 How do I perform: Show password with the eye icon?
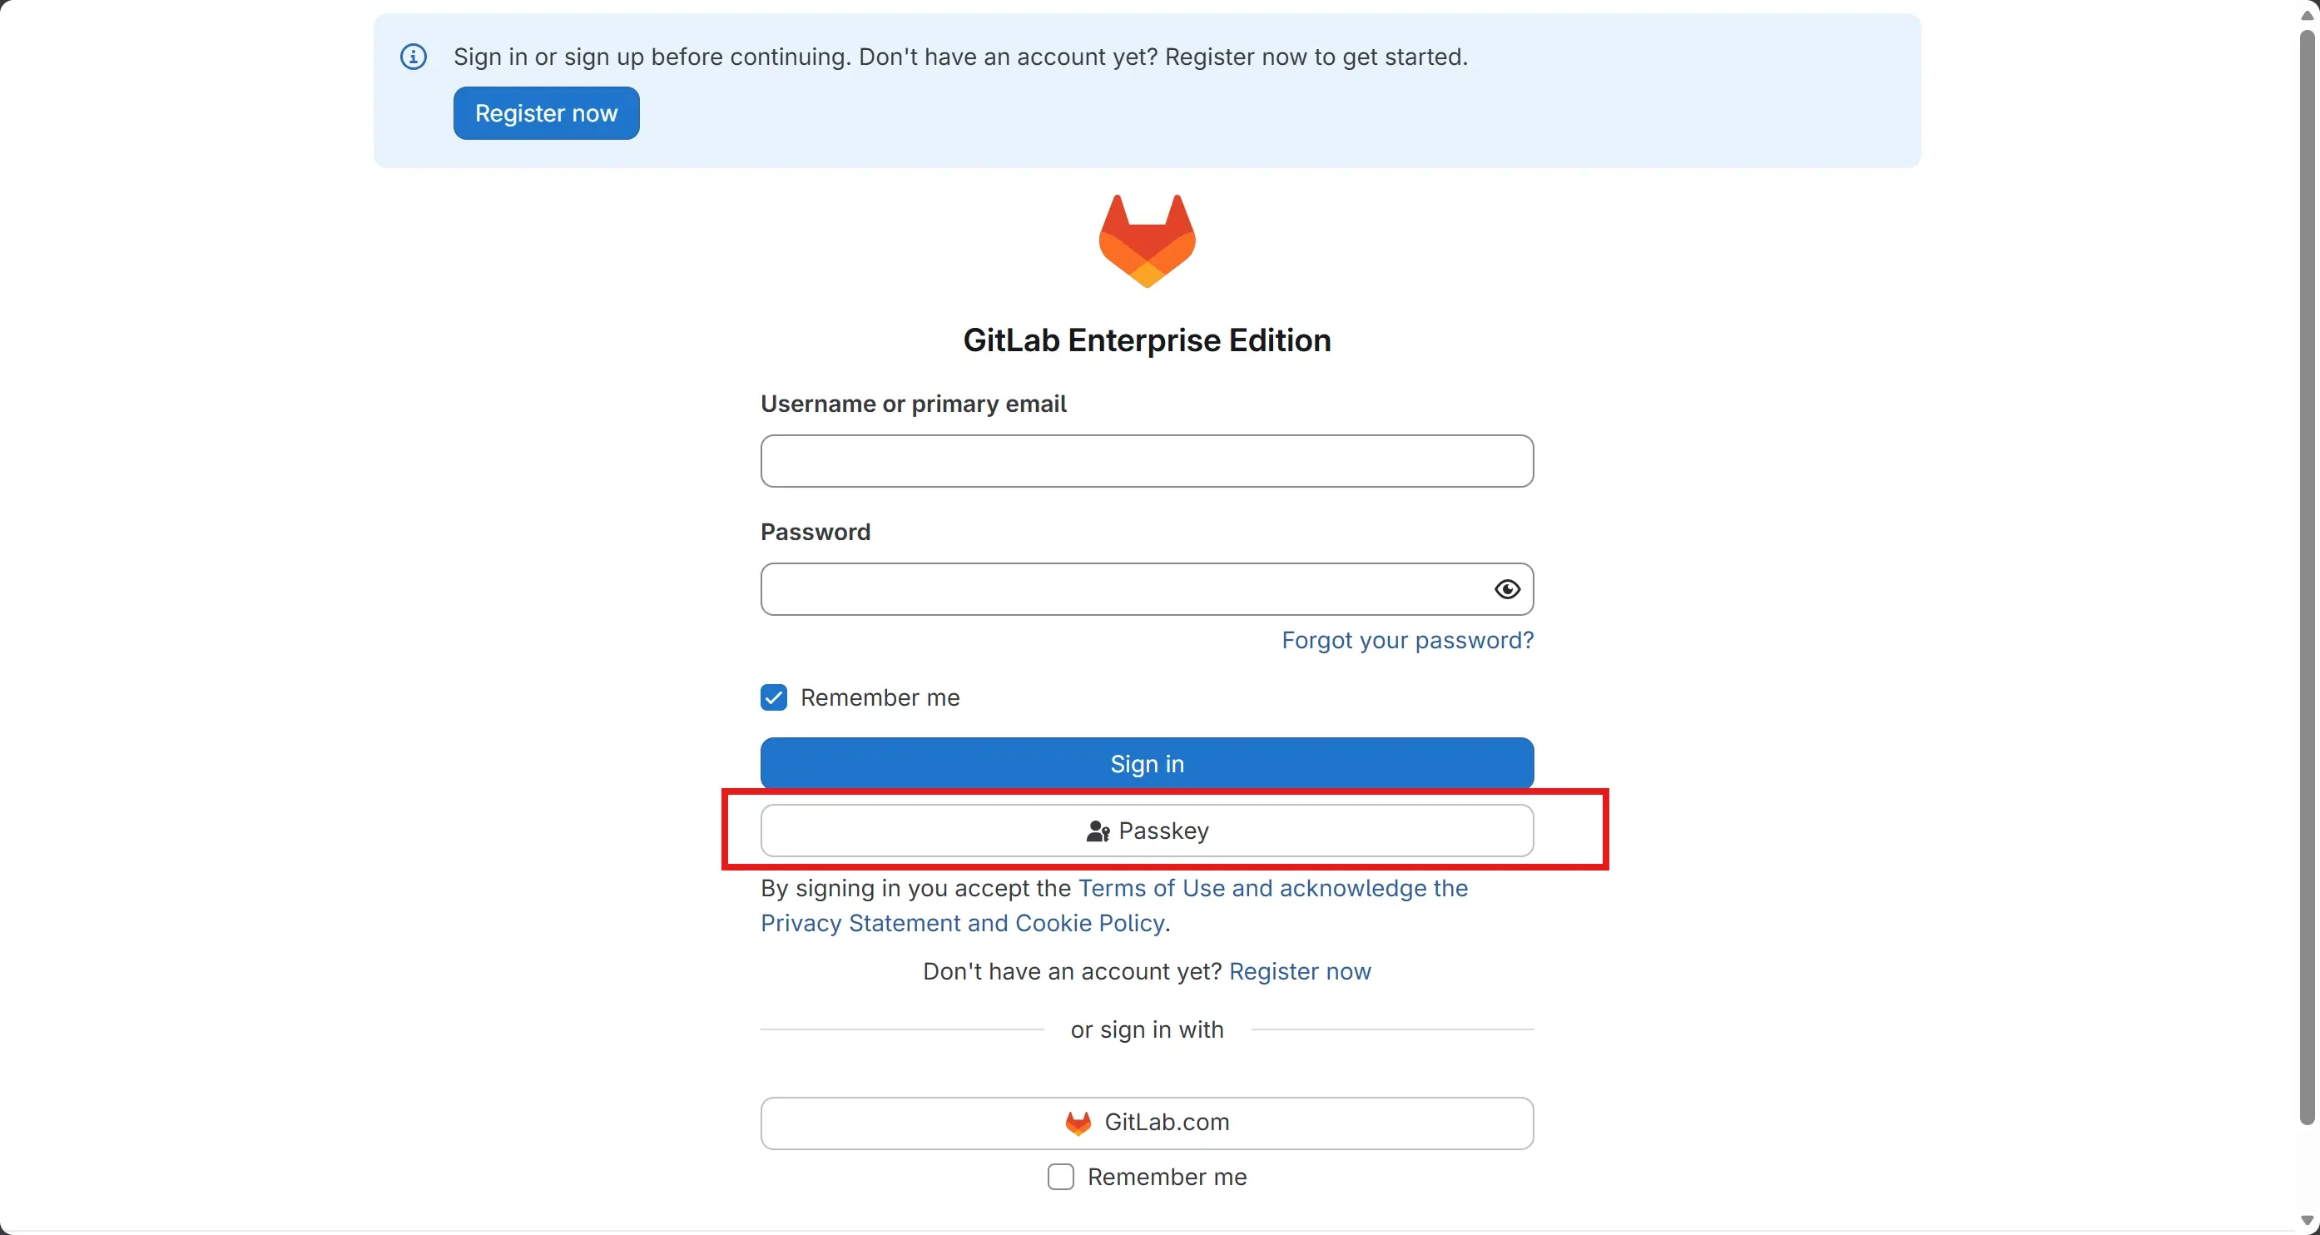[1507, 589]
